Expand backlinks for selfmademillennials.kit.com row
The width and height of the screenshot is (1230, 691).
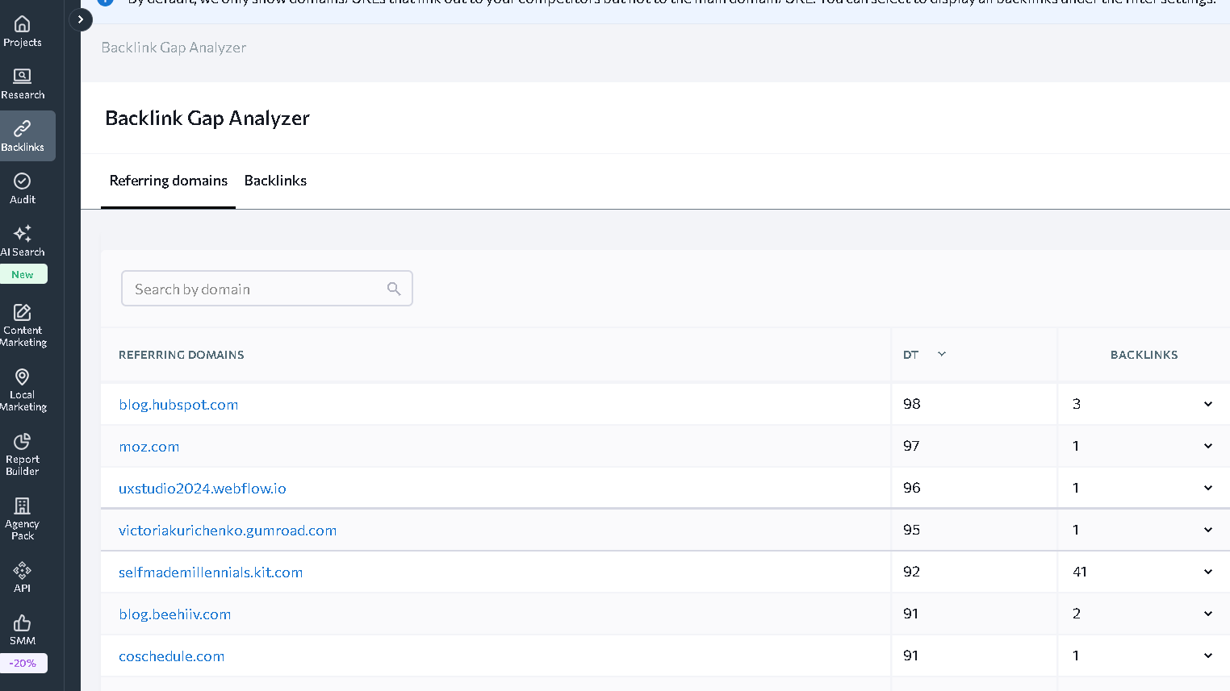click(1207, 572)
